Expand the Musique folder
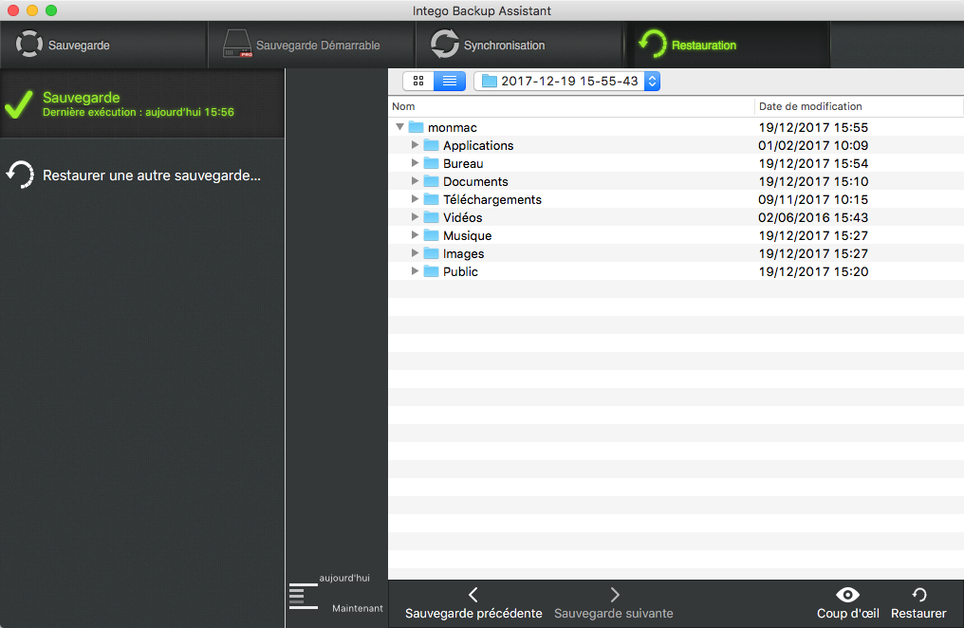 coord(415,235)
